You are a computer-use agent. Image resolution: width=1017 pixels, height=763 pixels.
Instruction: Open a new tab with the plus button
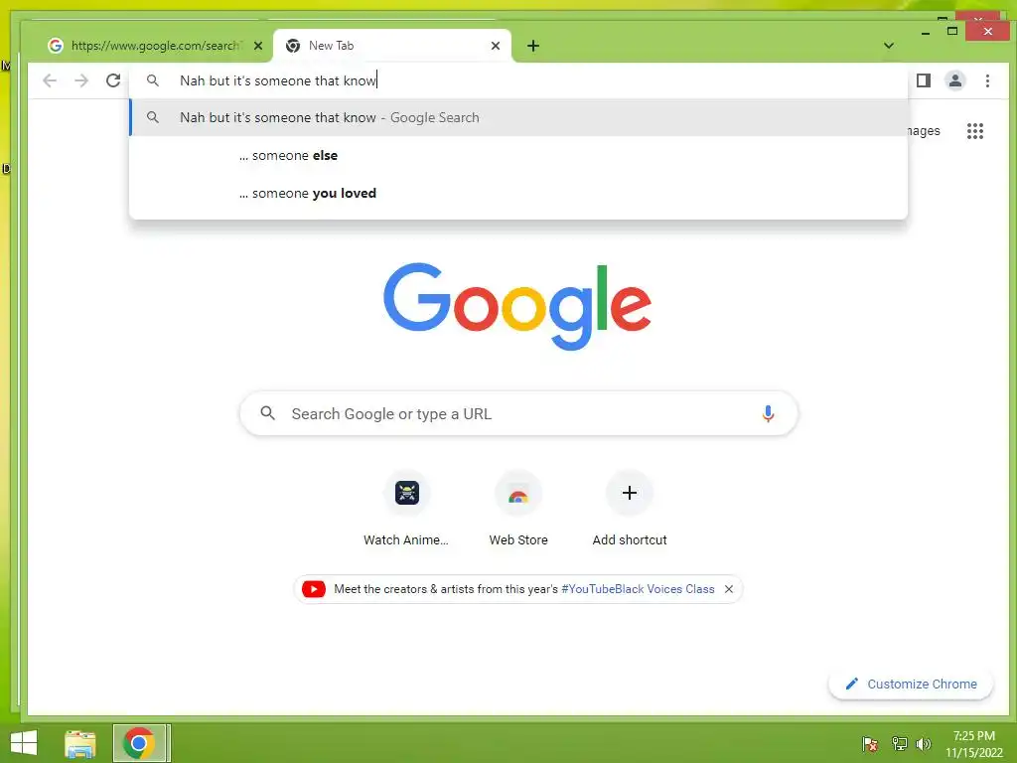point(533,46)
